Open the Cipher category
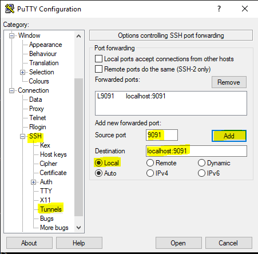This screenshot has height=254, width=258. click(49, 164)
